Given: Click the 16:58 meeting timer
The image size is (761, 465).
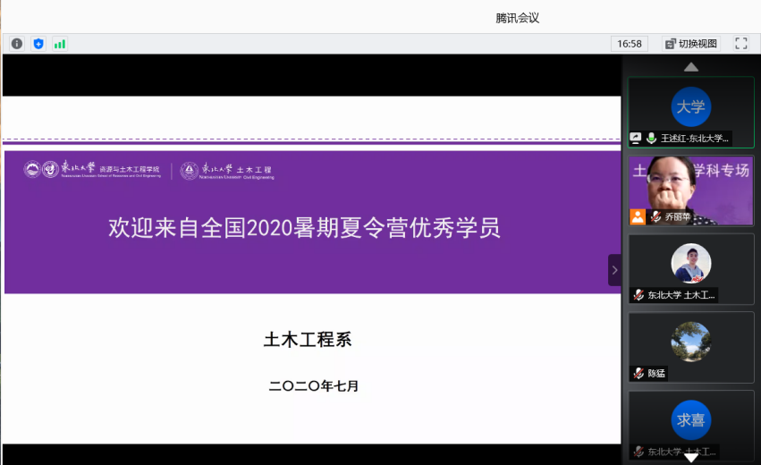Looking at the screenshot, I should [630, 44].
